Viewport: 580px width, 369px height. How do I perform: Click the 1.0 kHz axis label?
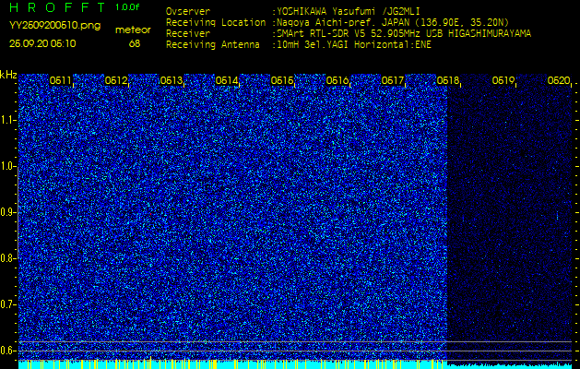pyautogui.click(x=7, y=166)
